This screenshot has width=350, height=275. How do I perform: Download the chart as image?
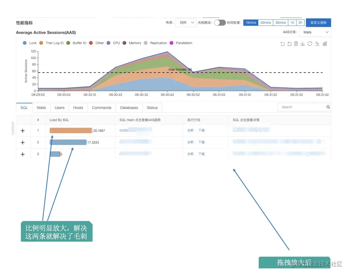(302, 43)
